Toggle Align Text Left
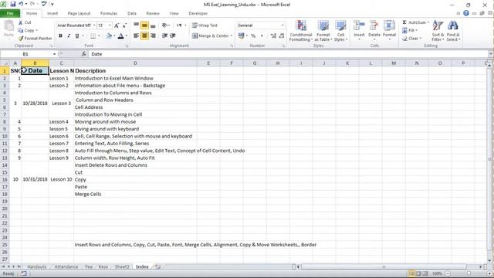Screen dimensions: 494x278 tap(136, 36)
